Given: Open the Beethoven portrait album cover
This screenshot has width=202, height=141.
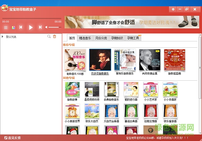Looking at the screenshot, I should tap(100, 60).
